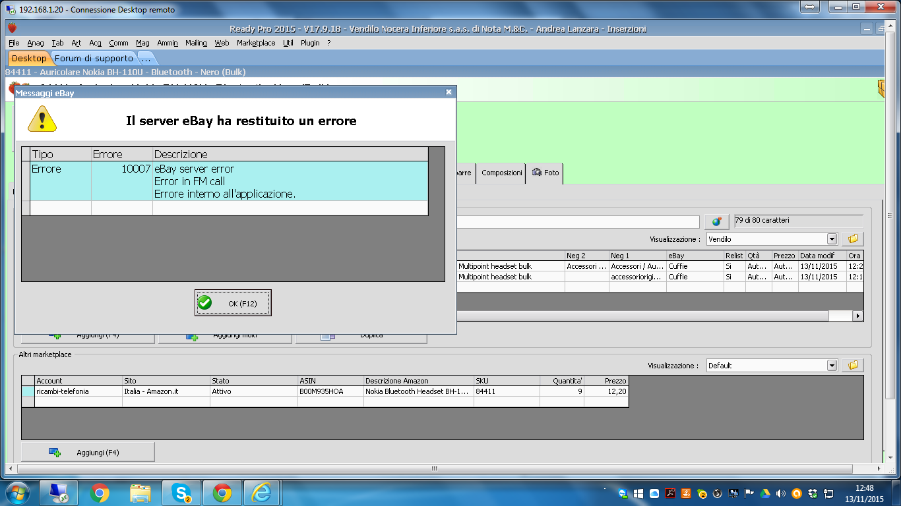This screenshot has width=901, height=506.
Task: Open the folder icon next to Vendilo dropdown
Action: pos(852,239)
